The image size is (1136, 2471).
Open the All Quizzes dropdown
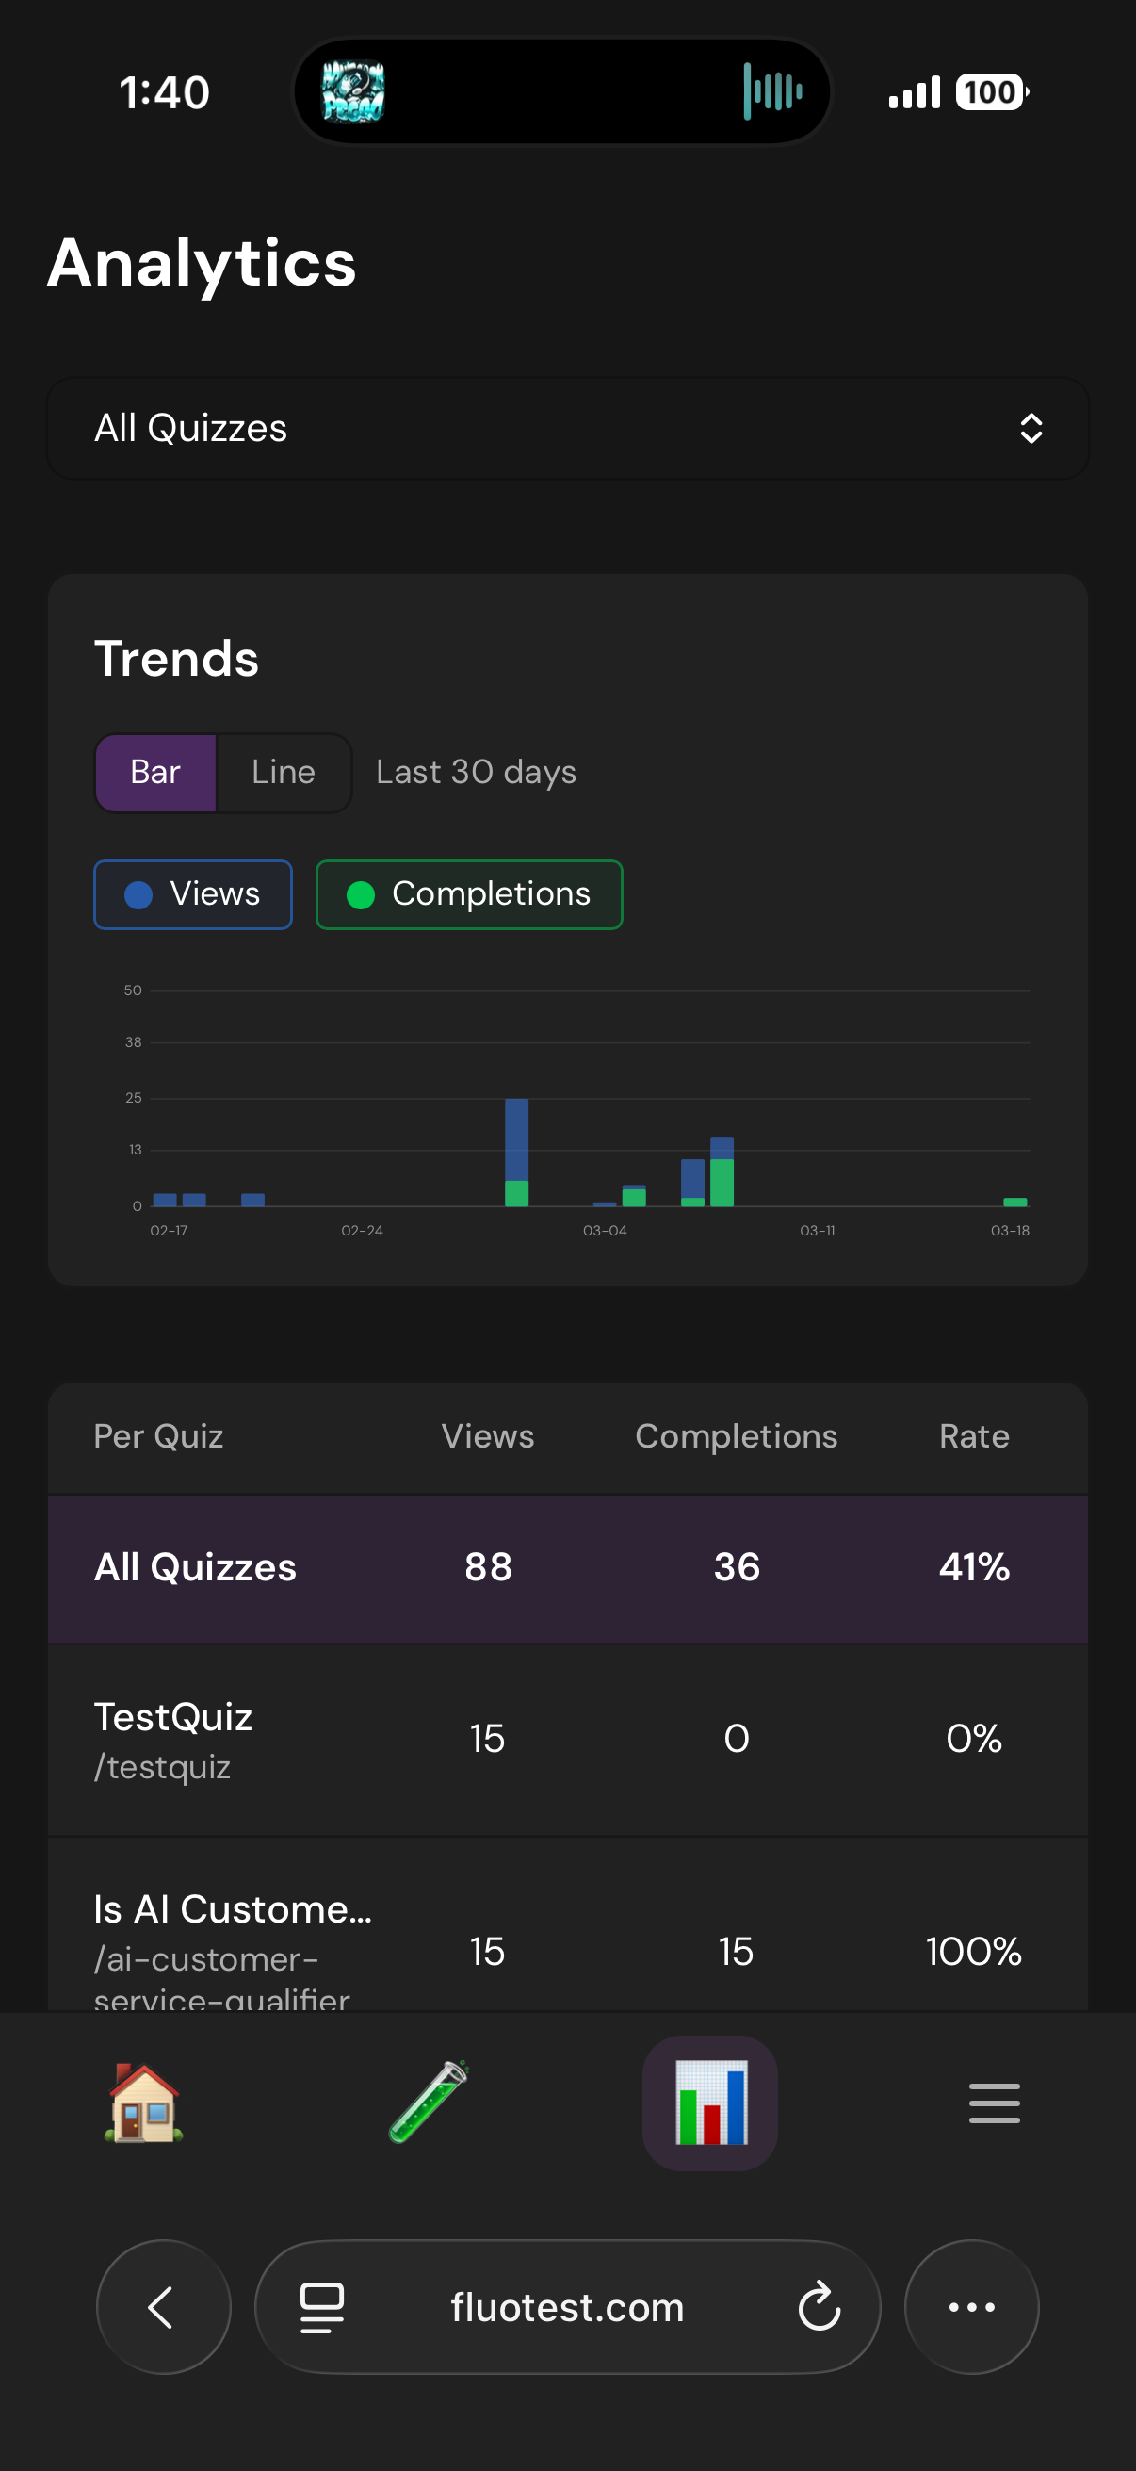point(567,428)
